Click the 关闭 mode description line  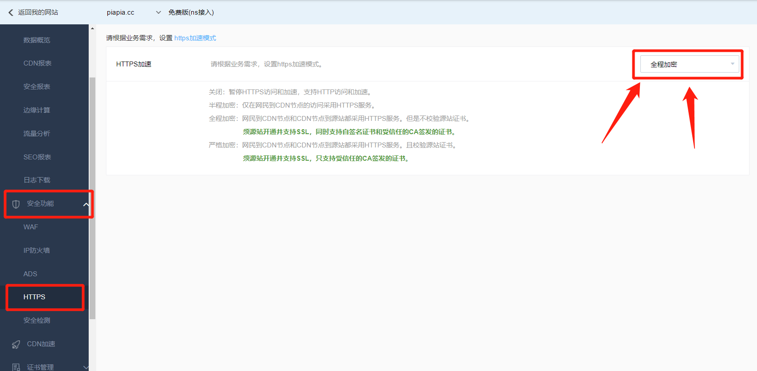click(290, 92)
